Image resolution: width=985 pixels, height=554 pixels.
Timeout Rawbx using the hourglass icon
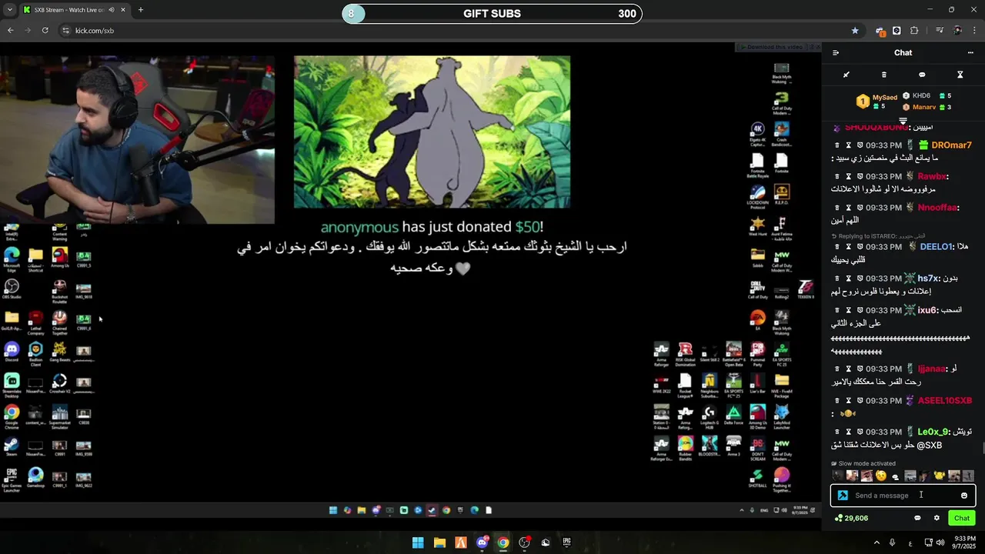pyautogui.click(x=849, y=176)
